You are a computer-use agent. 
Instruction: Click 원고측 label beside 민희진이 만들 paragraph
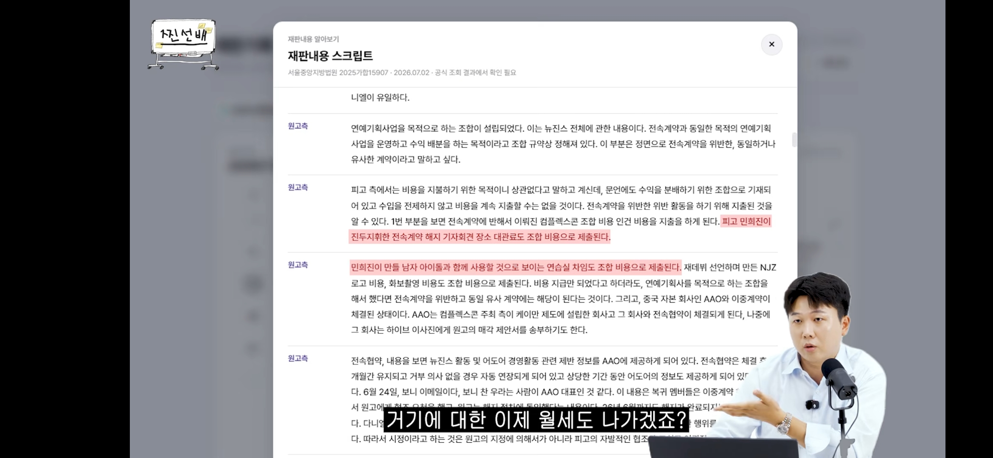coord(298,265)
